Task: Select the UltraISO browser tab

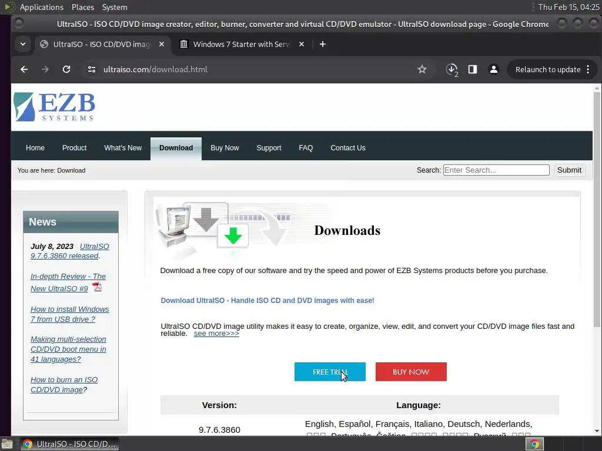Action: click(x=102, y=44)
